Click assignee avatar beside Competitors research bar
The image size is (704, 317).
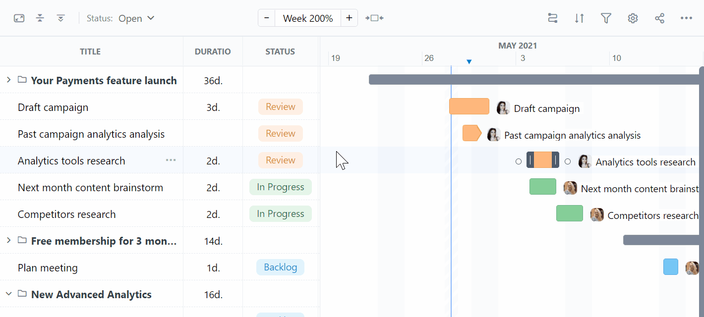pyautogui.click(x=597, y=215)
